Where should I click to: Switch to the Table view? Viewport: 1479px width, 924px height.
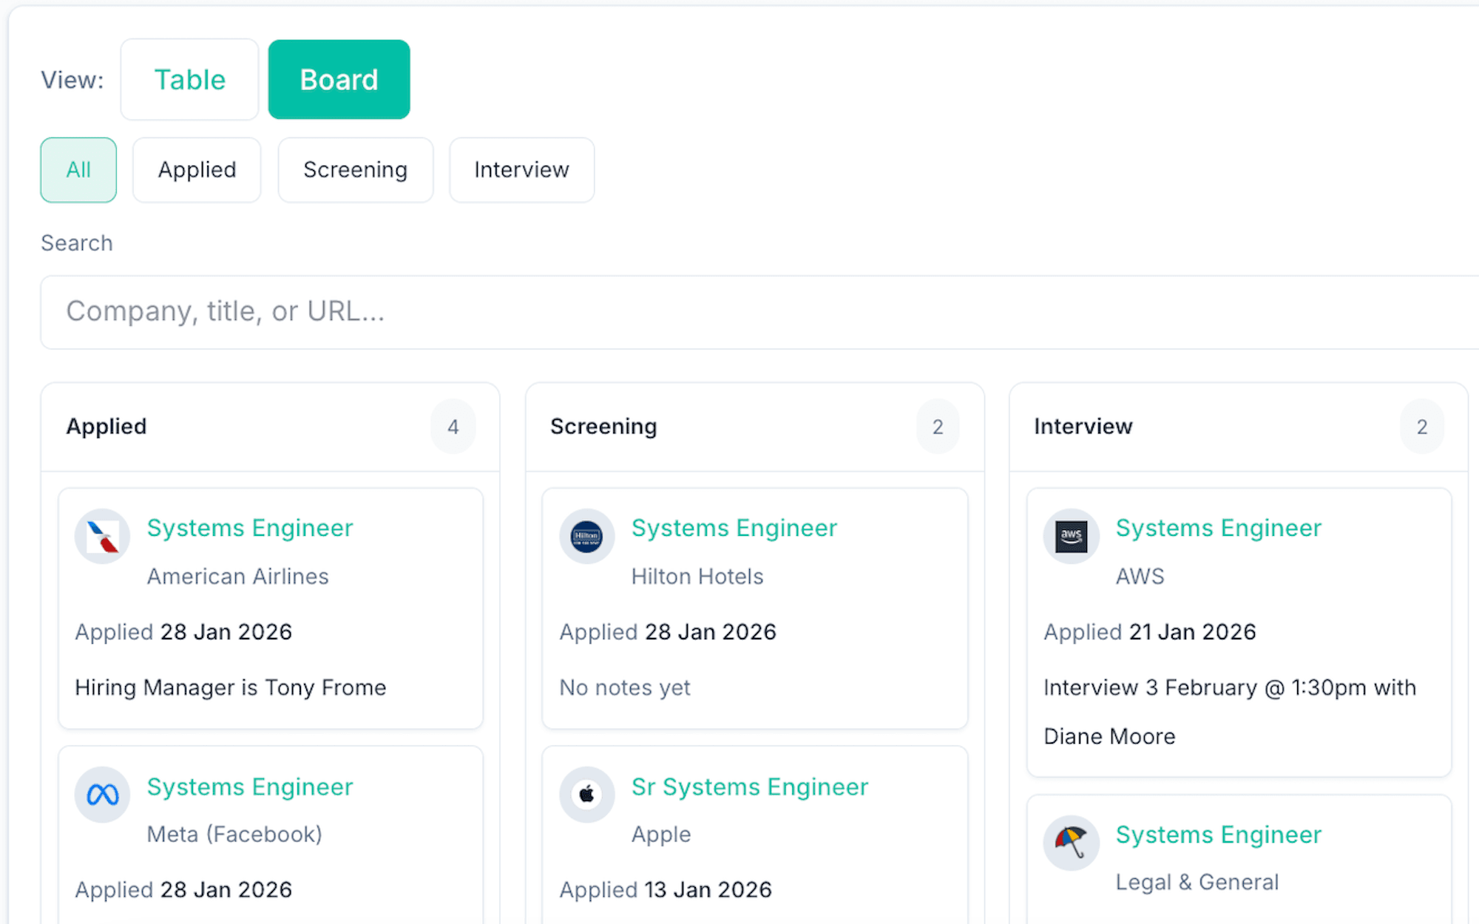tap(189, 79)
